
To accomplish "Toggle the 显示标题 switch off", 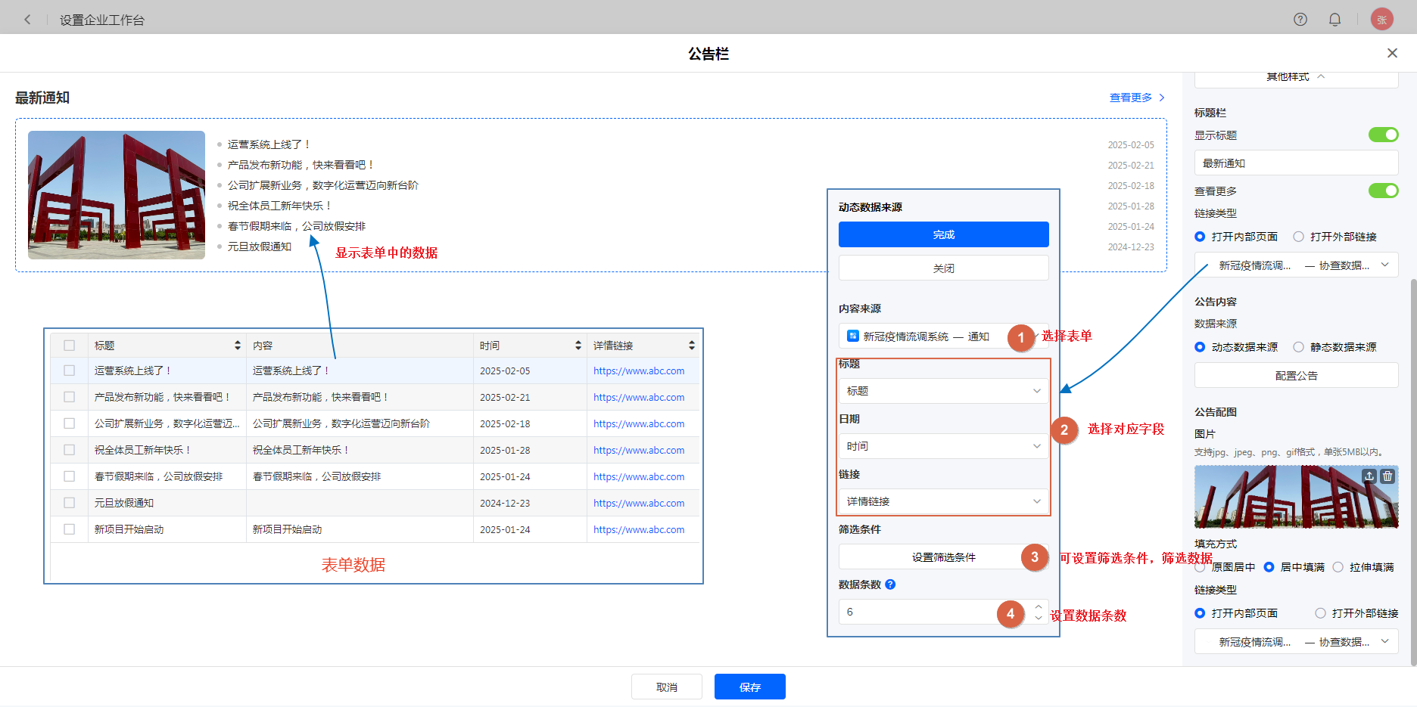I will tap(1383, 135).
